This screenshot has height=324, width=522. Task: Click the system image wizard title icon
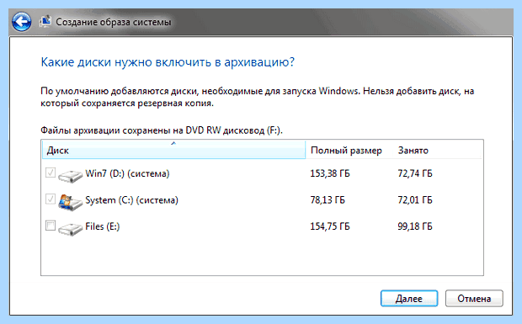point(45,22)
